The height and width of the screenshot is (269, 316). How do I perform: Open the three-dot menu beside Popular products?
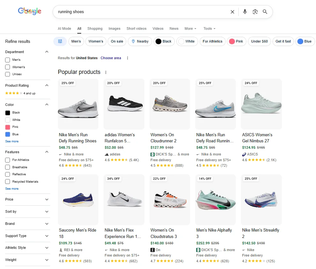click(x=106, y=73)
